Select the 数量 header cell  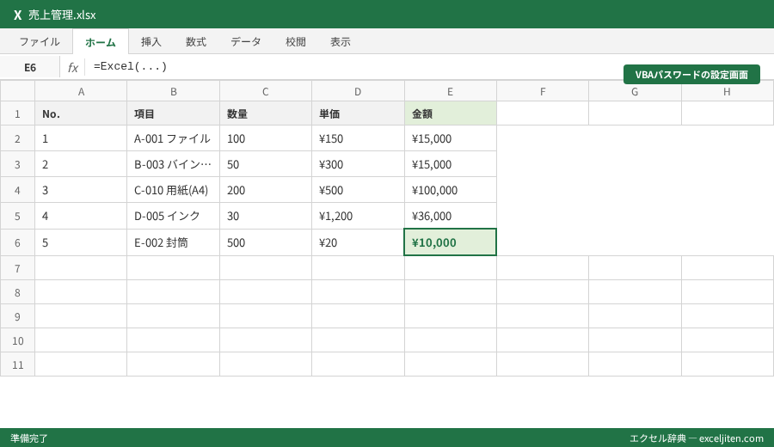tap(266, 114)
